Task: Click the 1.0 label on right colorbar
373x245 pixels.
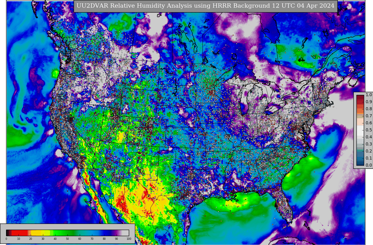Action: pos(369,95)
